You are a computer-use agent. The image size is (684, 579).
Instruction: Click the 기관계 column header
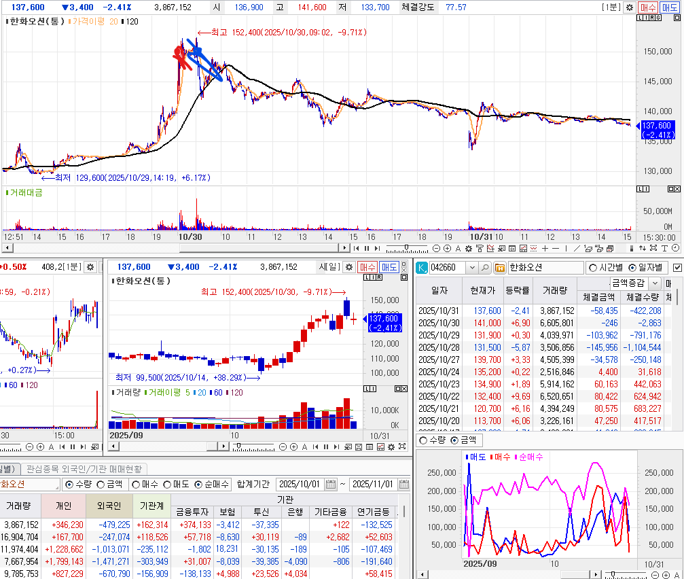click(151, 506)
